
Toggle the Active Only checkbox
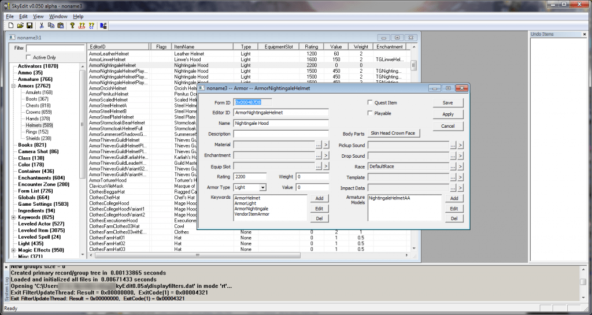[x=28, y=57]
